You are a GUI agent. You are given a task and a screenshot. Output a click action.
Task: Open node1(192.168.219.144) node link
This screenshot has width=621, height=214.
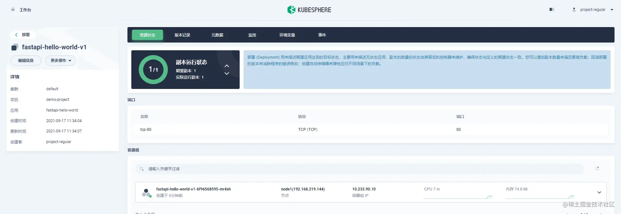coord(303,189)
